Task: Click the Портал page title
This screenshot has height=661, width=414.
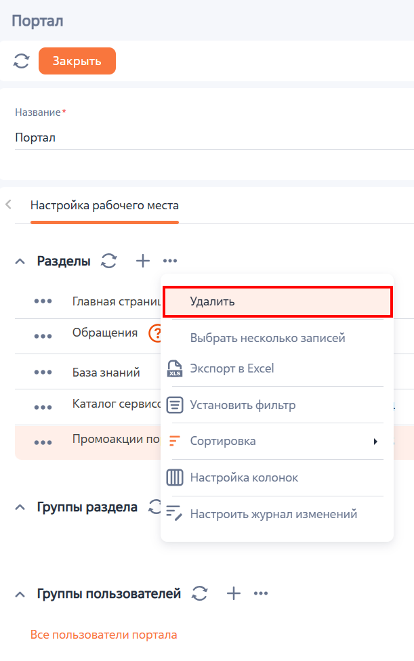Action: (37, 20)
